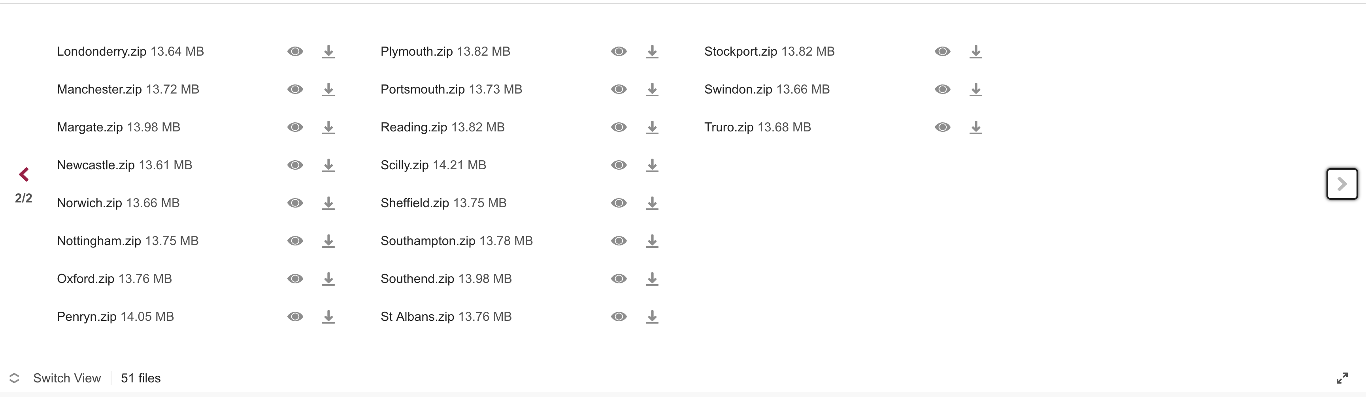This screenshot has height=397, width=1366.
Task: Download the Truro.zip file
Action: click(x=975, y=127)
